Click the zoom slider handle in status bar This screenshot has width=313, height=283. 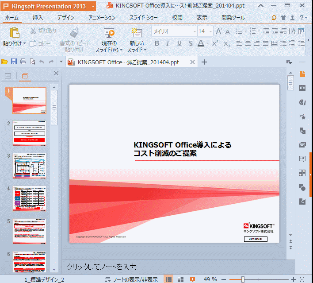tap(243, 279)
